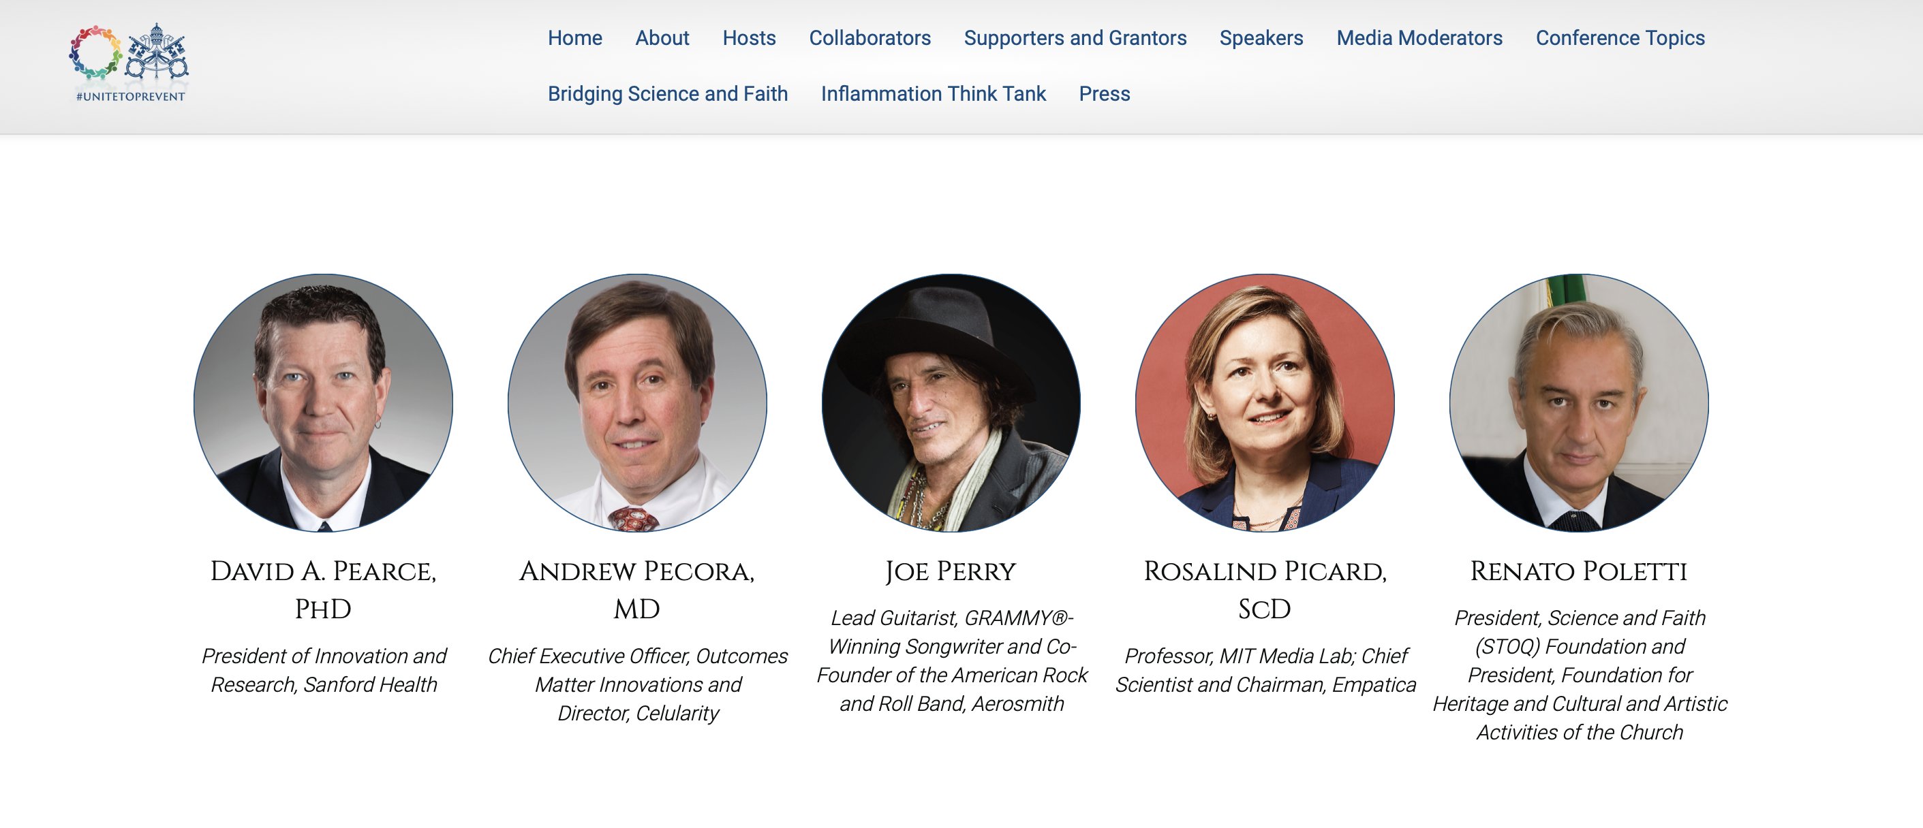Select the Joe Perry portrait image
This screenshot has height=828, width=1923.
coord(951,403)
